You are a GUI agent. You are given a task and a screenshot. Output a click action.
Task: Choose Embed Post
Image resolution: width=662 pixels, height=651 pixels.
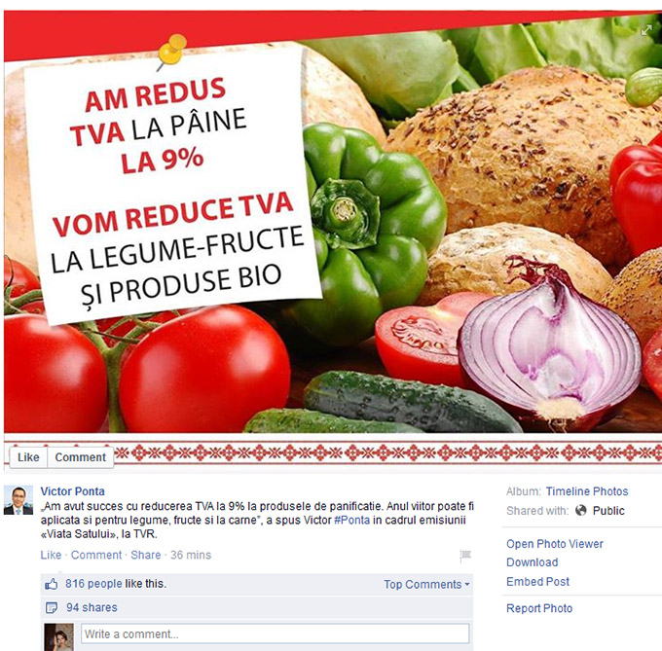pyautogui.click(x=537, y=581)
